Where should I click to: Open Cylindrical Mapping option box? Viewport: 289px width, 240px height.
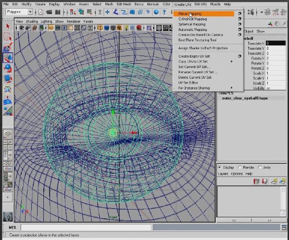(x=239, y=19)
